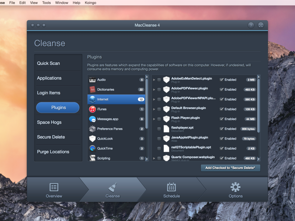Open the Window menu

[x=62, y=3]
